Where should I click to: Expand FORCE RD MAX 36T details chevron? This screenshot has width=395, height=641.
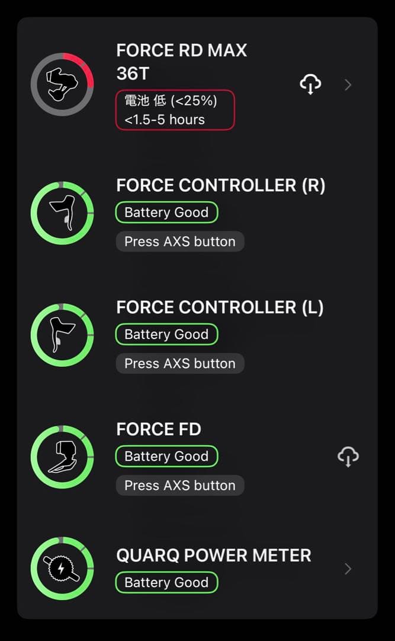(x=348, y=85)
